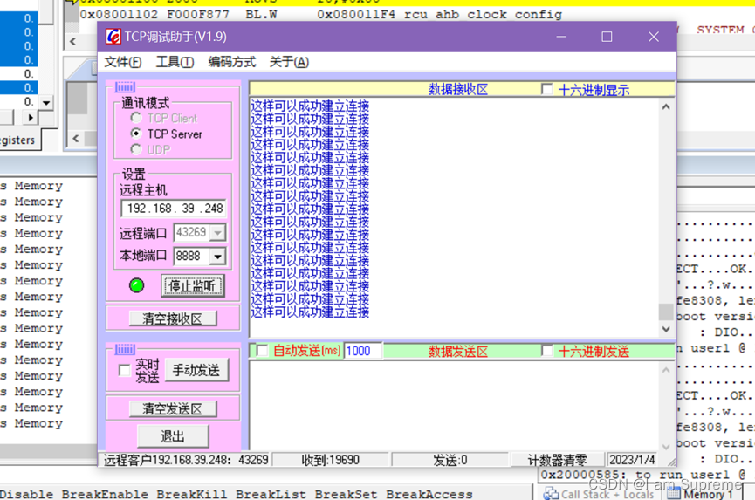755x500 pixels.
Task: Enable 自动发送 checkbox
Action: pos(262,350)
